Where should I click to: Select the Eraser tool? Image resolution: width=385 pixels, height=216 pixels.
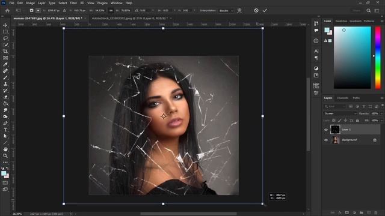[5, 97]
